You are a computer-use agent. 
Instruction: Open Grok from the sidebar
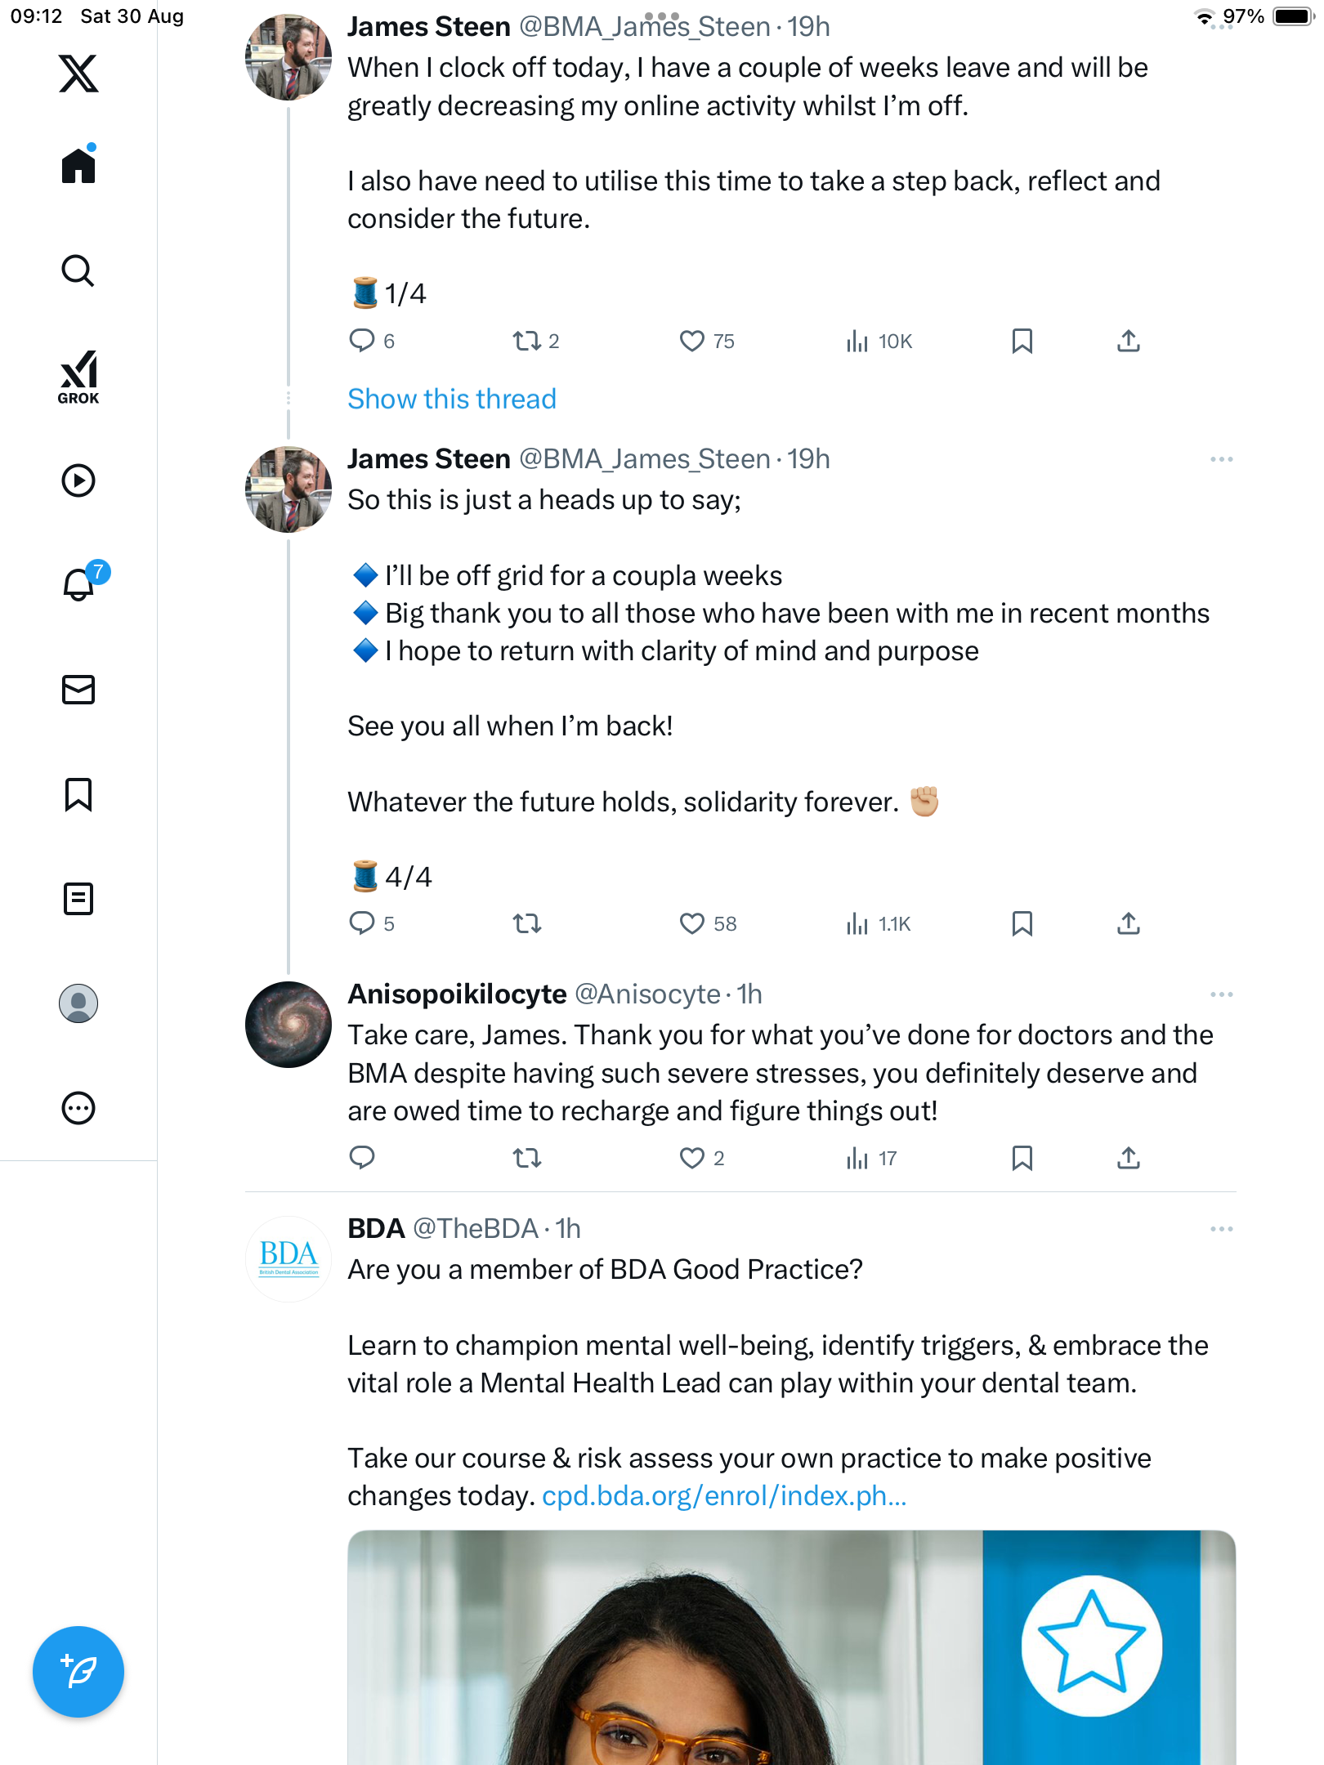(78, 377)
